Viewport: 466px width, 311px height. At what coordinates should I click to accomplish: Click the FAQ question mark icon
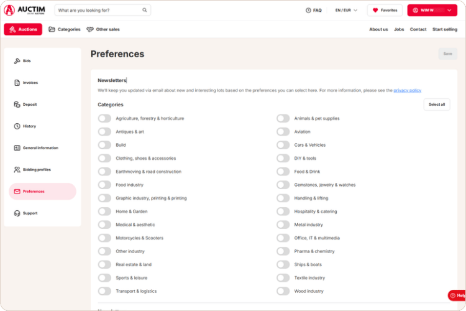tap(308, 10)
